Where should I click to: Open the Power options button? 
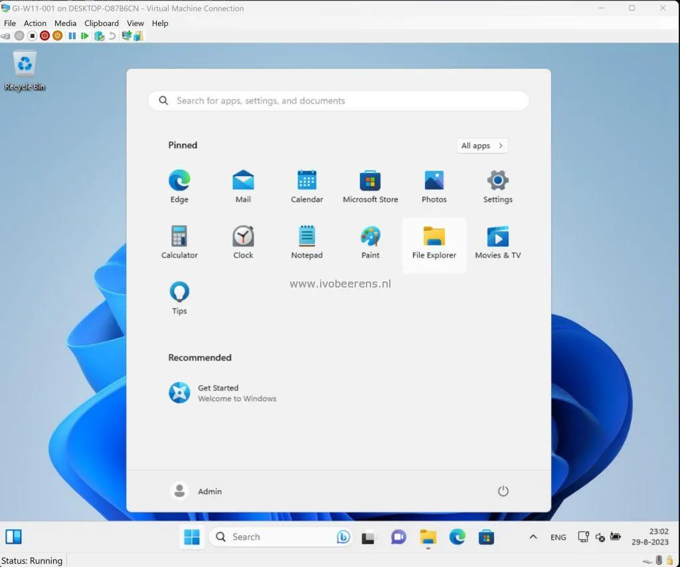tap(503, 491)
